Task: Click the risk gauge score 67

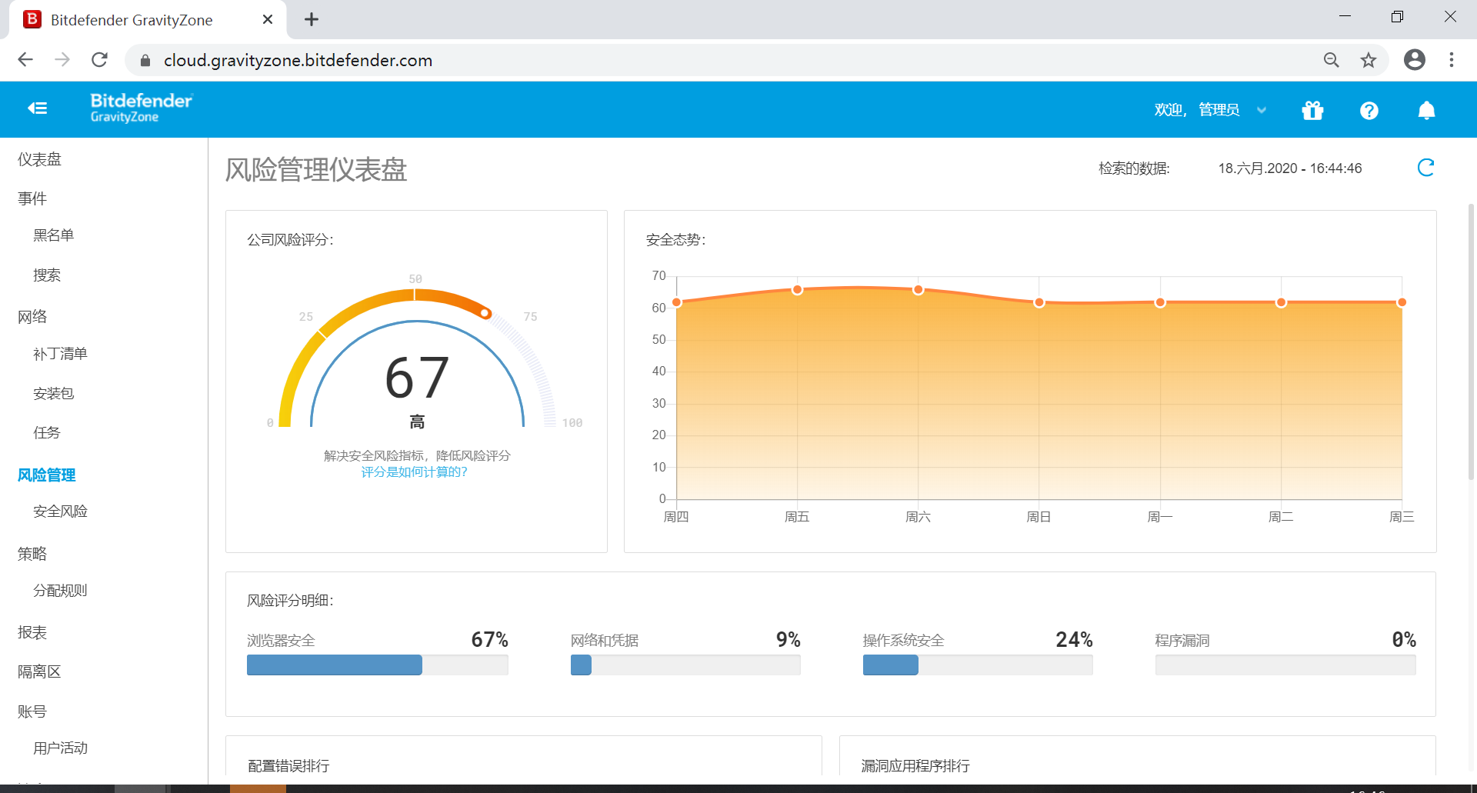Action: [x=417, y=378]
